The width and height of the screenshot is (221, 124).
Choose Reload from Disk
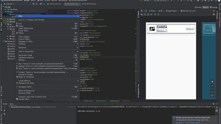coord(48,83)
